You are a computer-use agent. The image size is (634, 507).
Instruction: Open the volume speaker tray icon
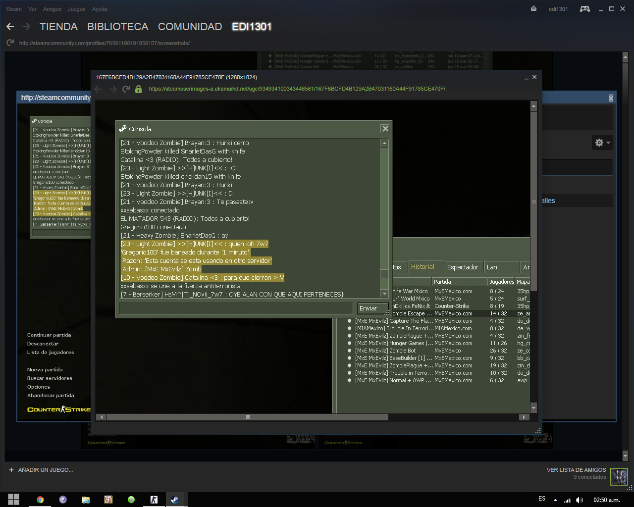[580, 500]
